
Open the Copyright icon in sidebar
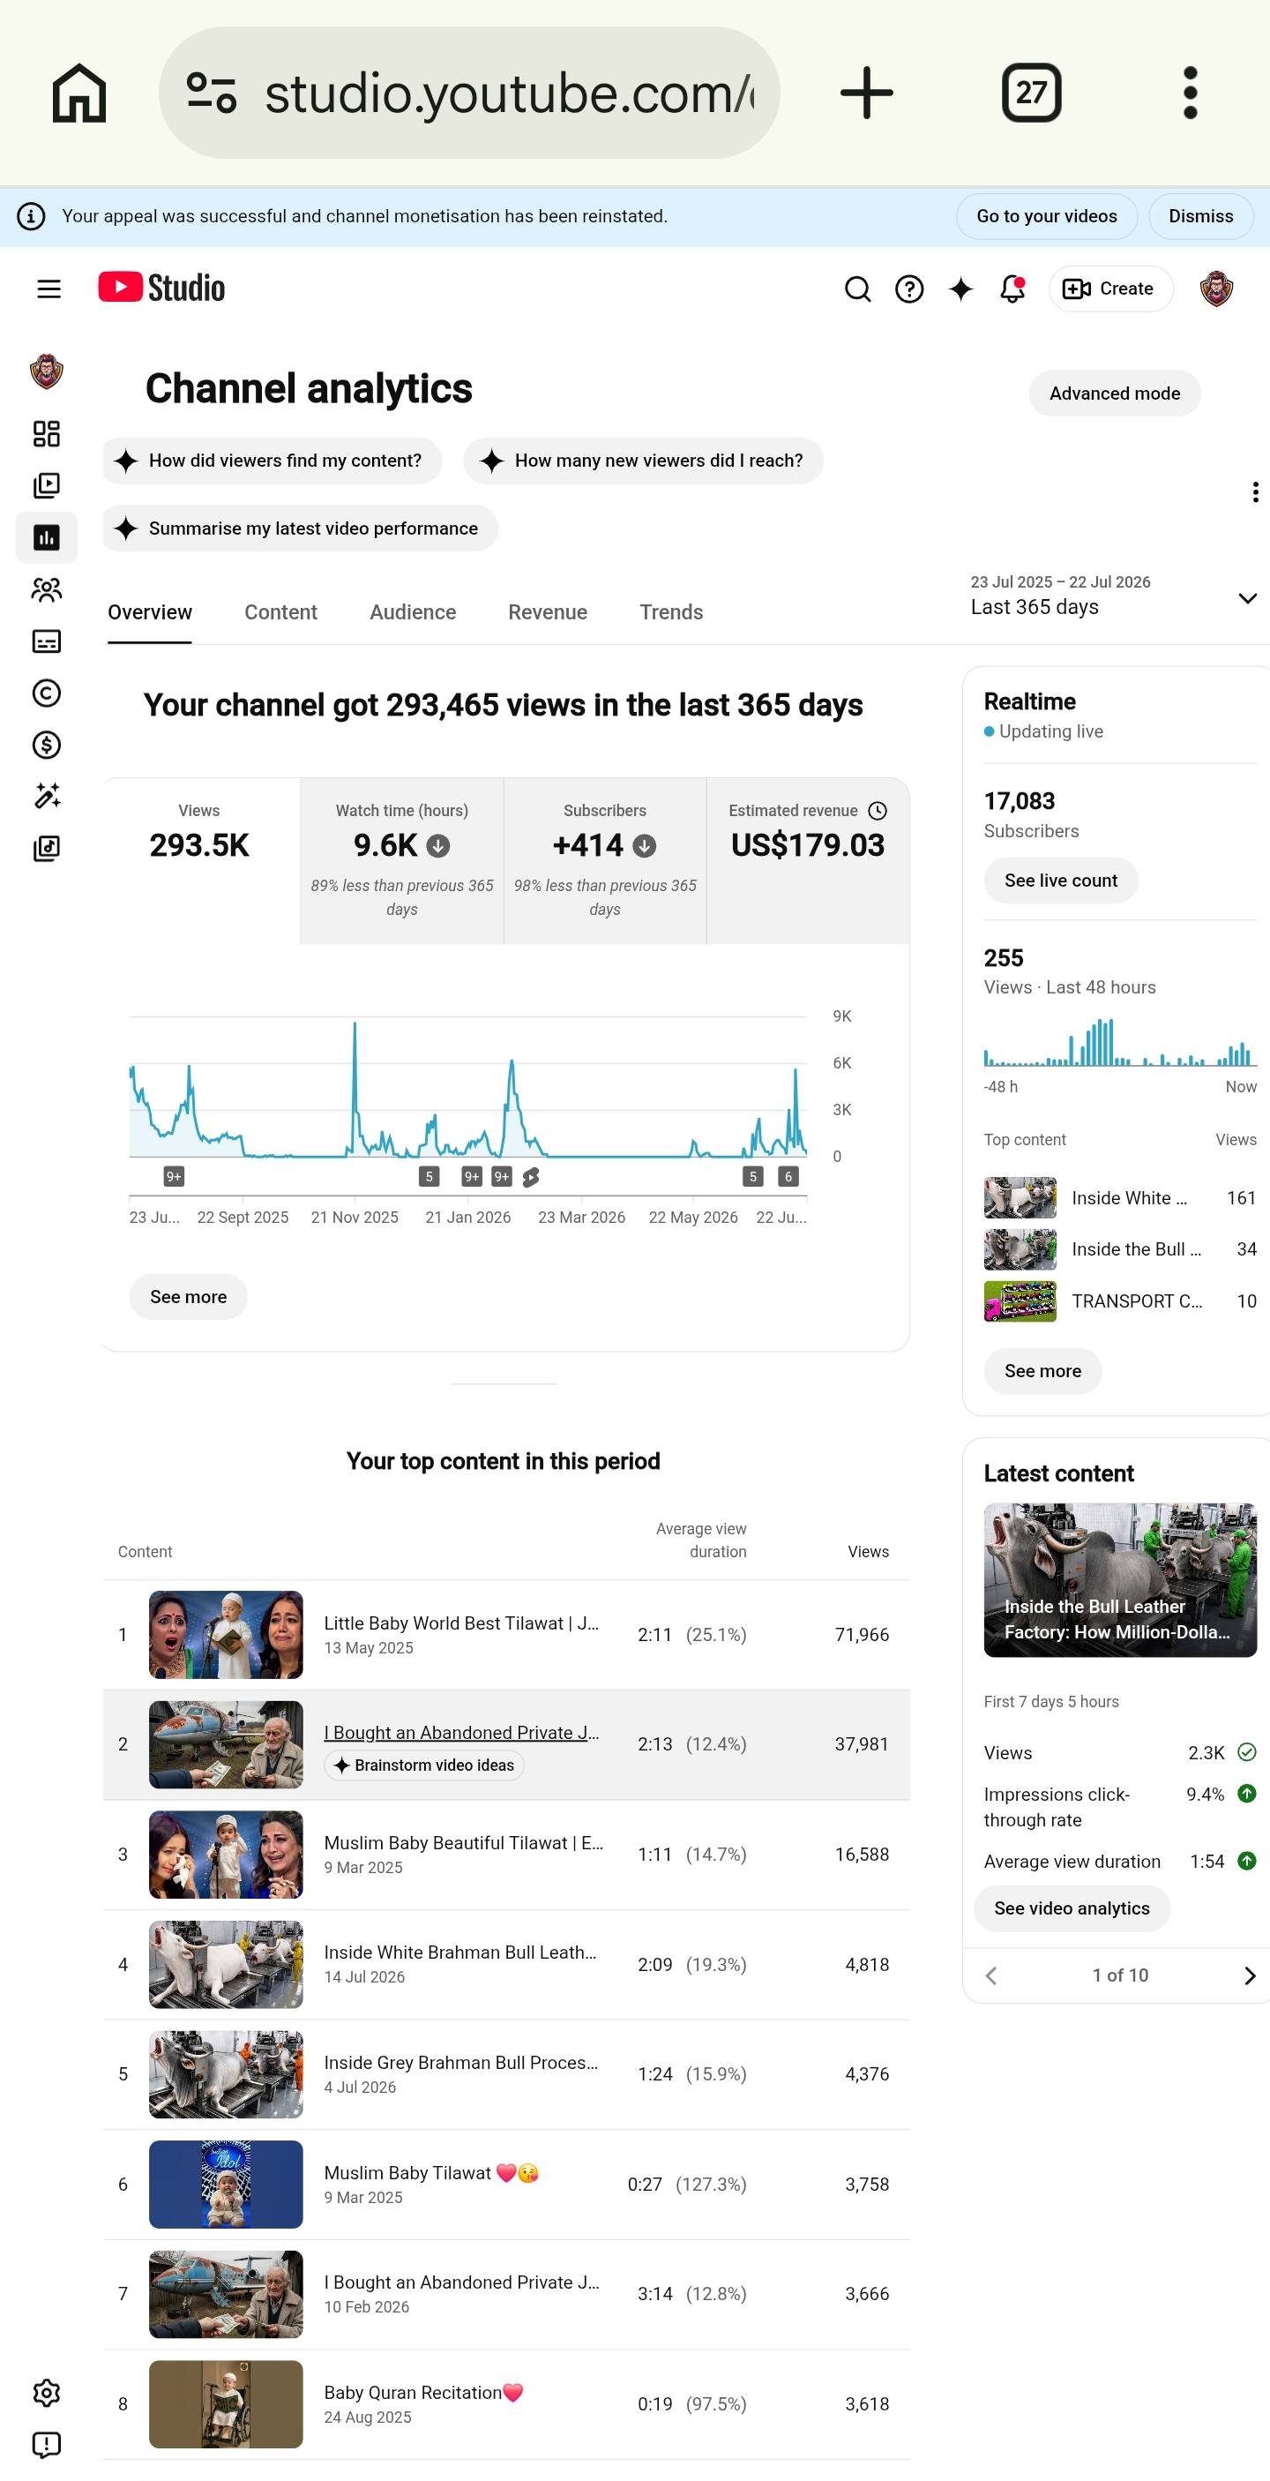click(46, 693)
